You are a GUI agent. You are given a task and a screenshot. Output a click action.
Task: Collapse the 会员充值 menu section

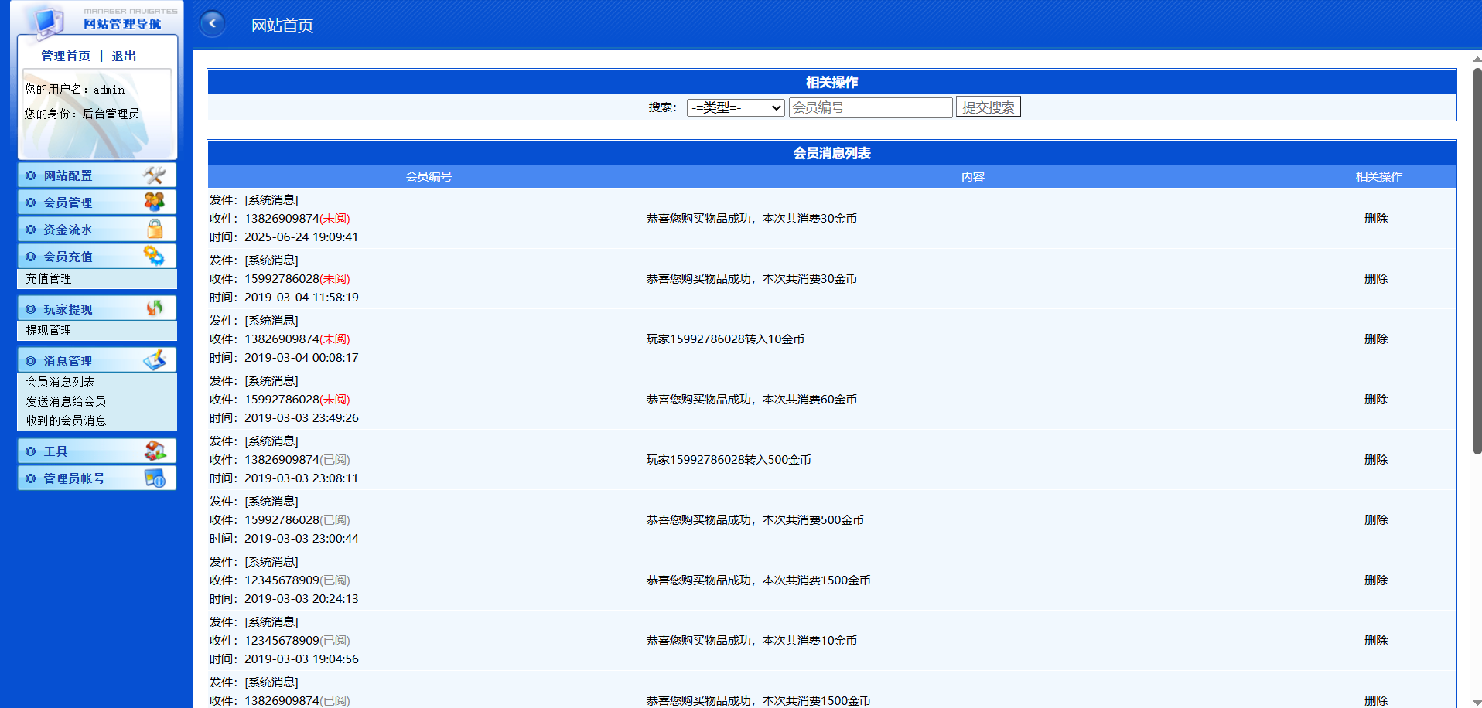pyautogui.click(x=97, y=257)
